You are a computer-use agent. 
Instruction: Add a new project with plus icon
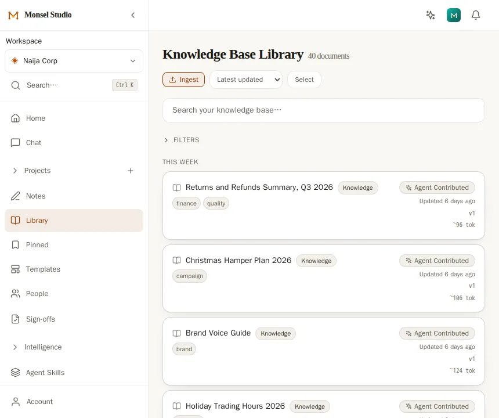click(x=131, y=171)
